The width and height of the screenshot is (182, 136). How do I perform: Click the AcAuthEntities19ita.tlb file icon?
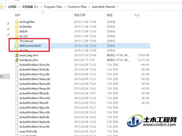tap(17, 103)
